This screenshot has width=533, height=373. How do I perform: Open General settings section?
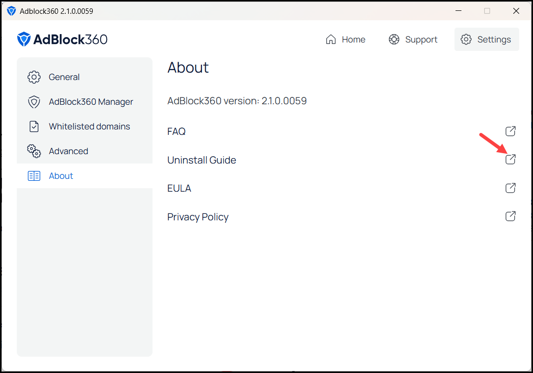85,77
